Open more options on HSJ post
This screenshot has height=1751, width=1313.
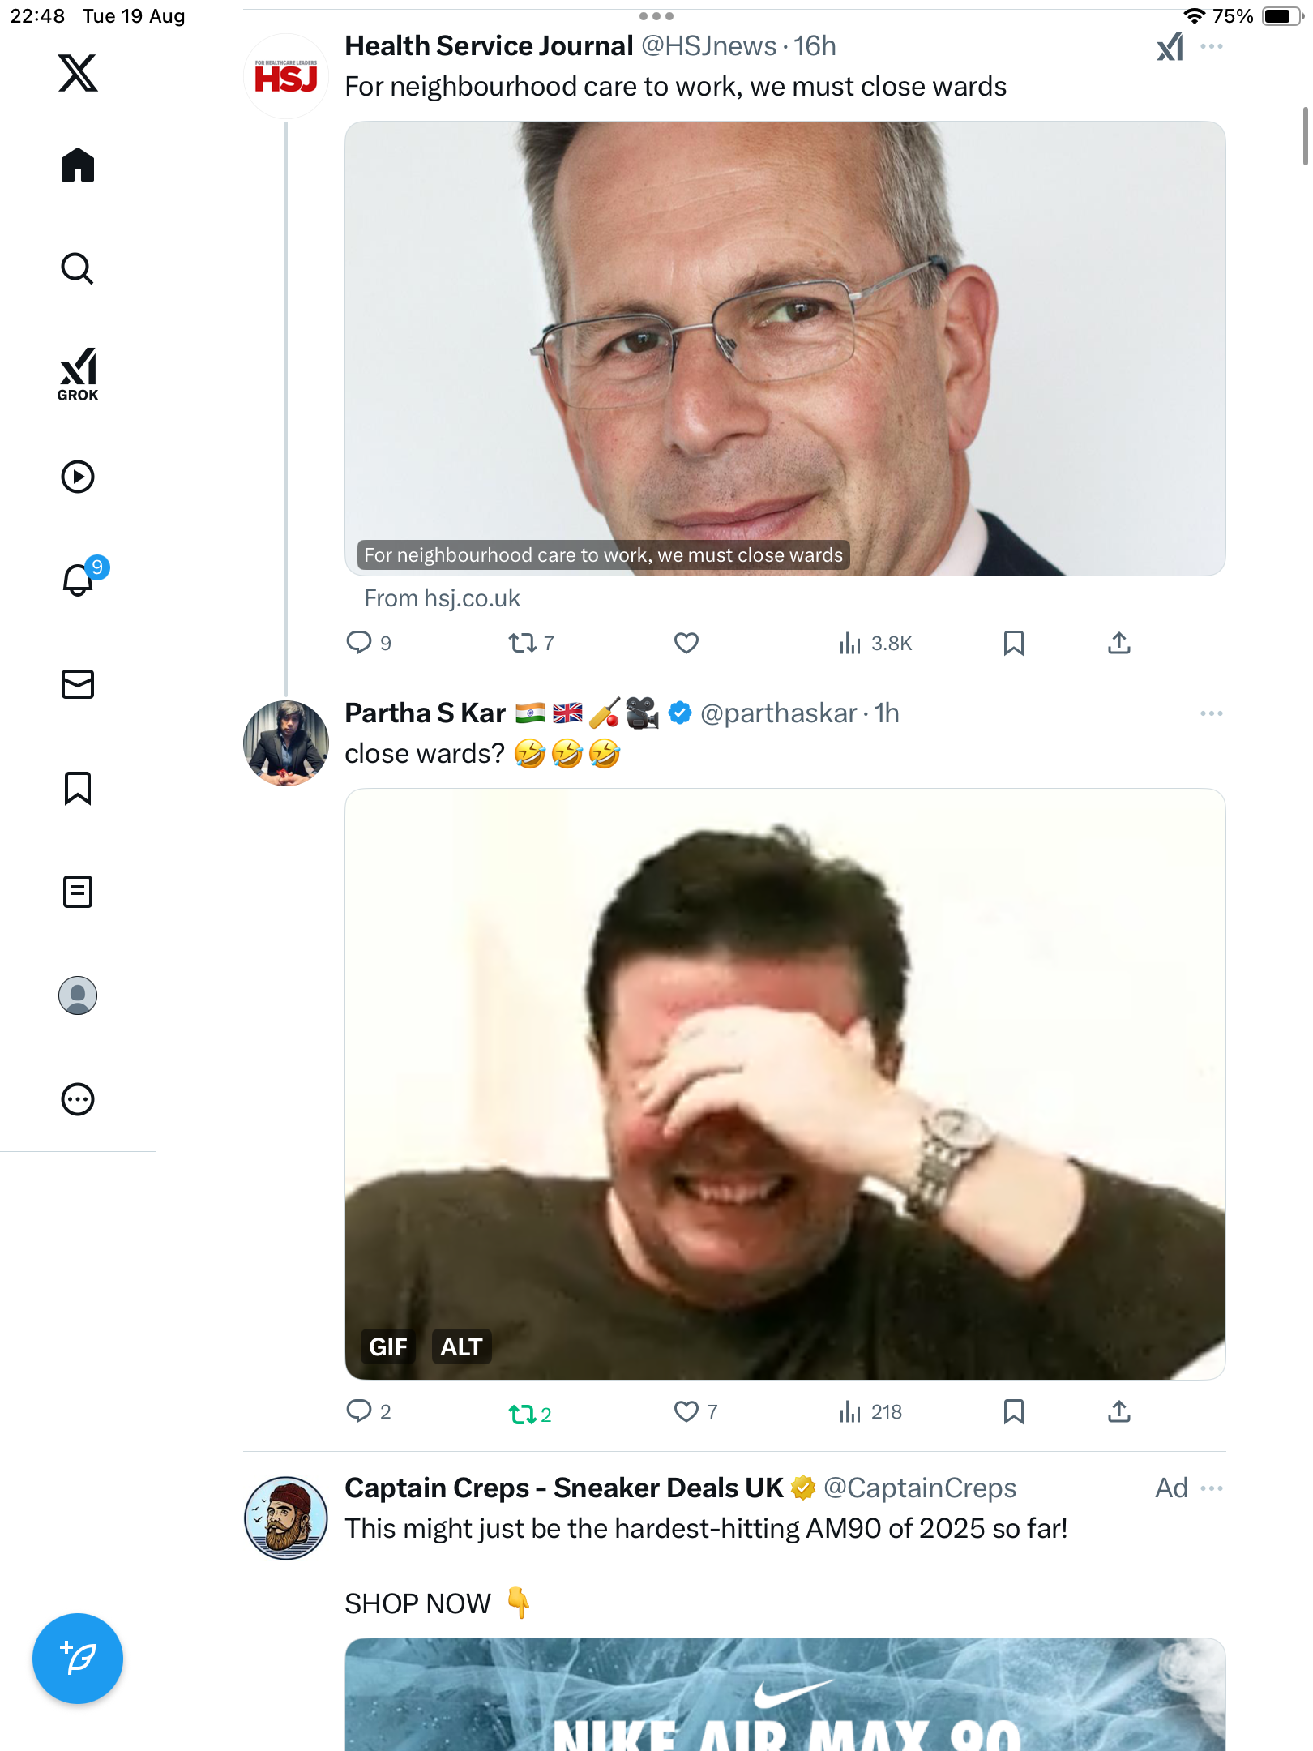1211,47
